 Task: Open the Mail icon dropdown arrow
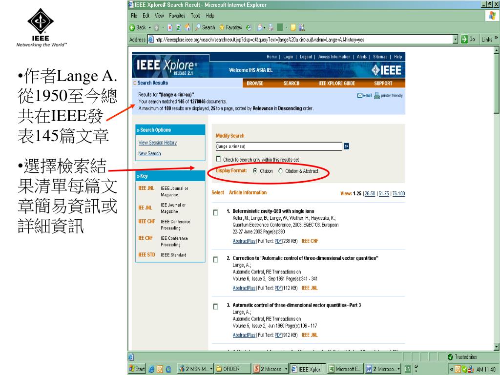click(x=265, y=28)
